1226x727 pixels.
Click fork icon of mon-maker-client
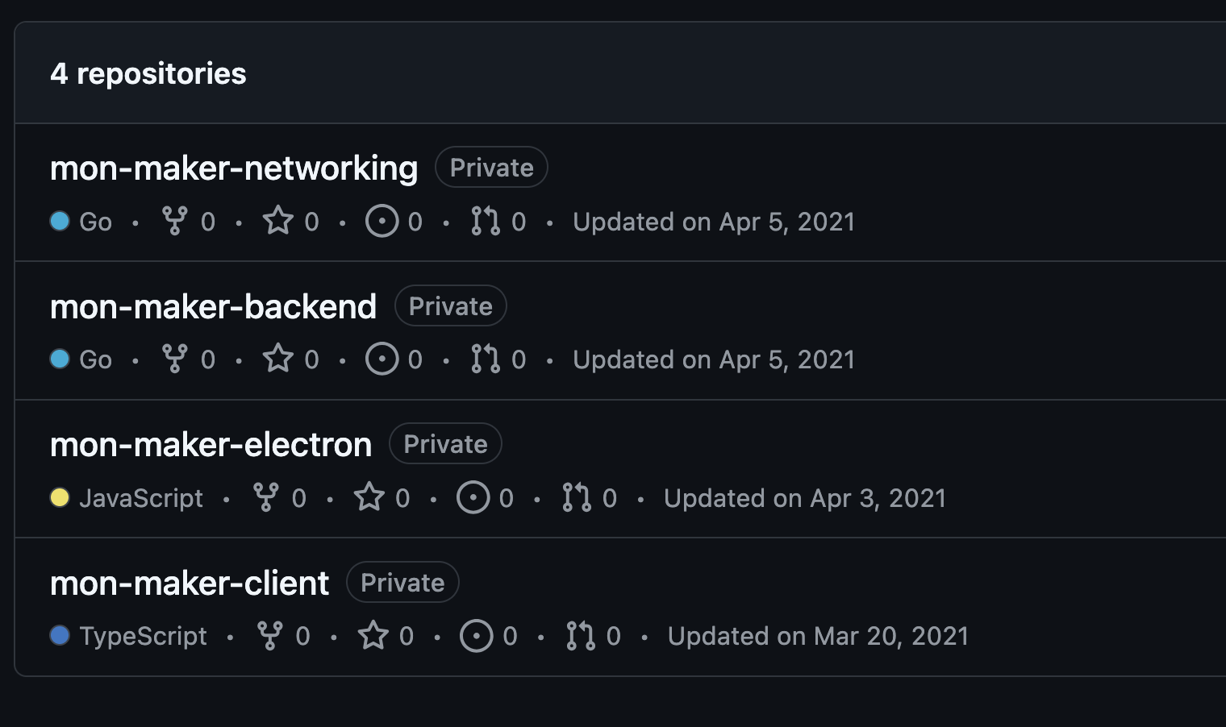click(x=269, y=636)
